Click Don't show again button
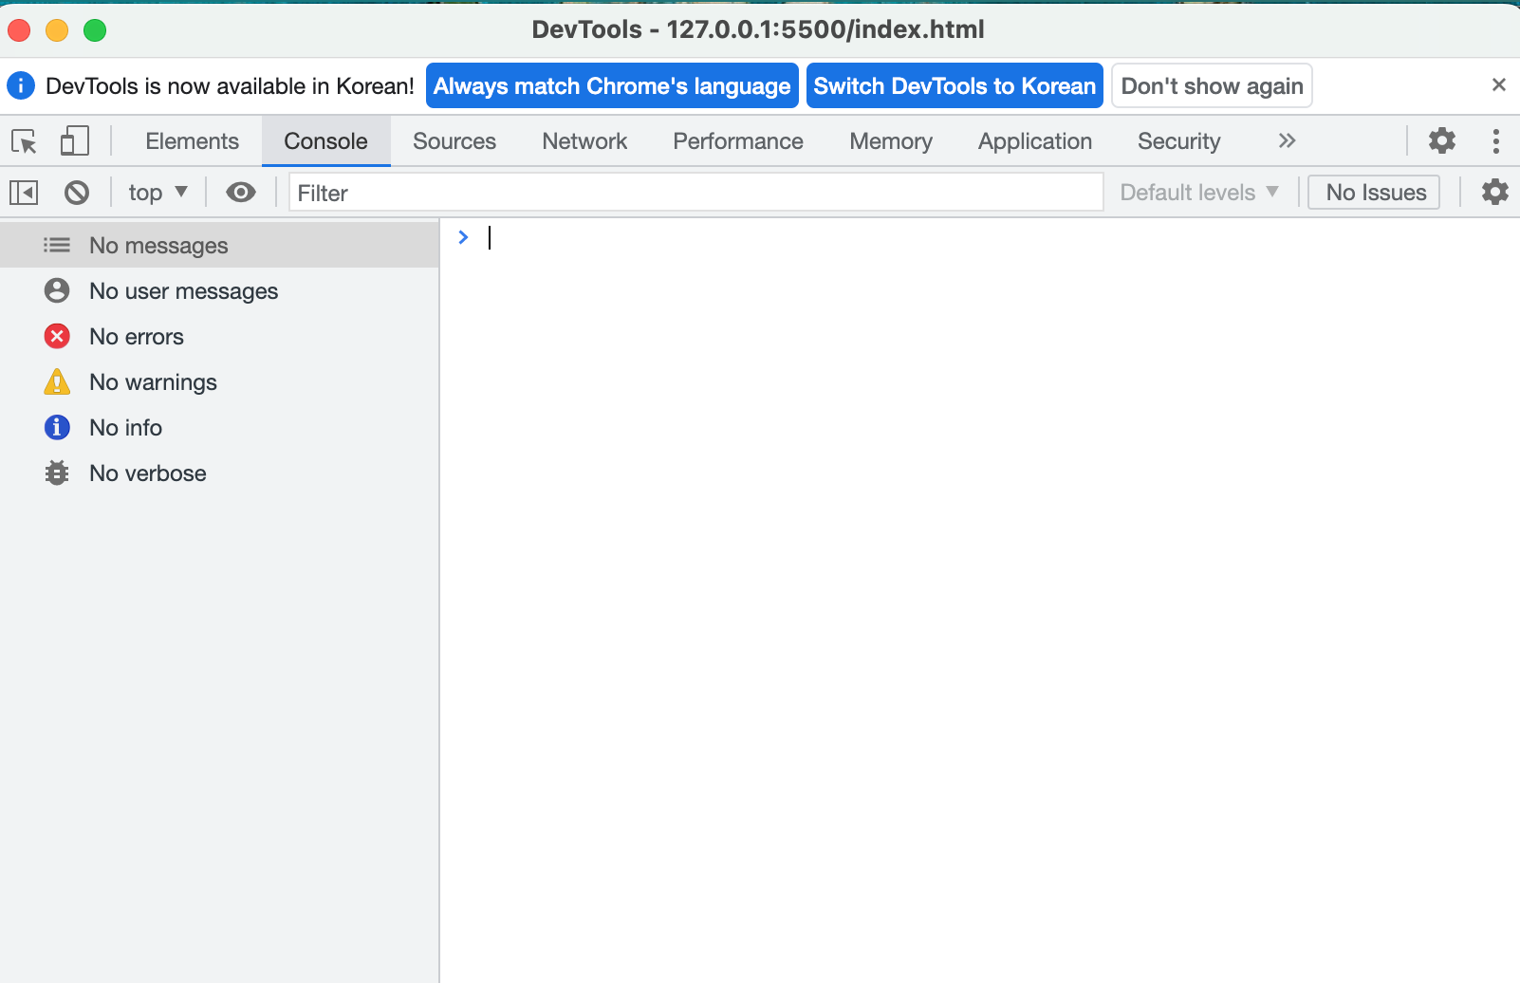The height and width of the screenshot is (983, 1520). [x=1212, y=85]
